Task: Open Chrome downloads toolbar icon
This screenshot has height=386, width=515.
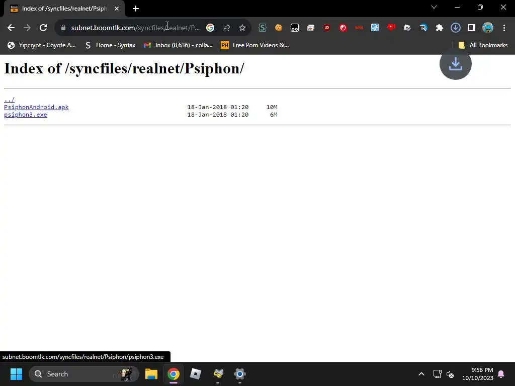Action: (456, 28)
